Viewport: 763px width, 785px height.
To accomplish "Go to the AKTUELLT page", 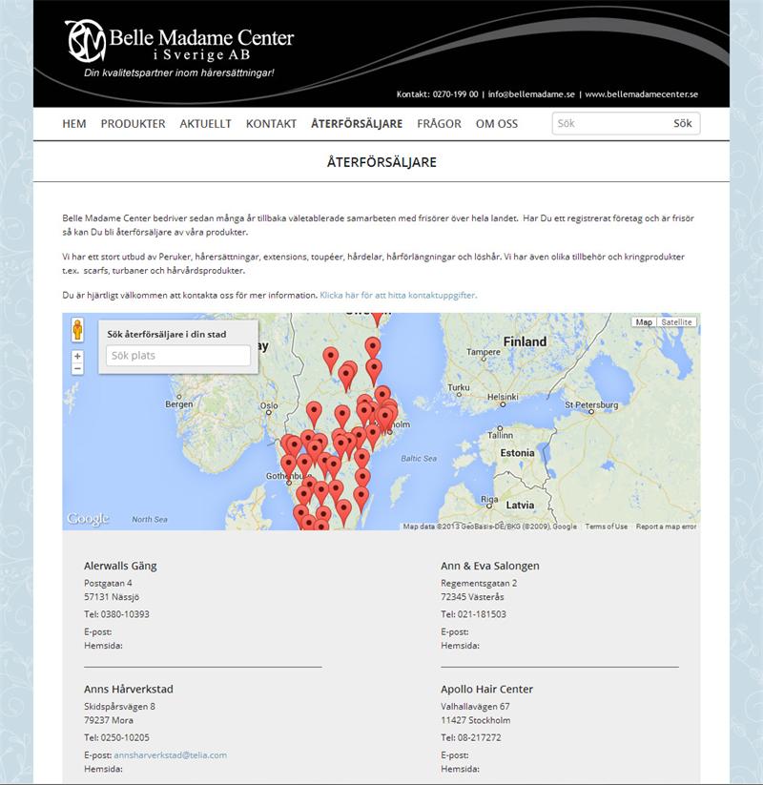I will [x=205, y=124].
